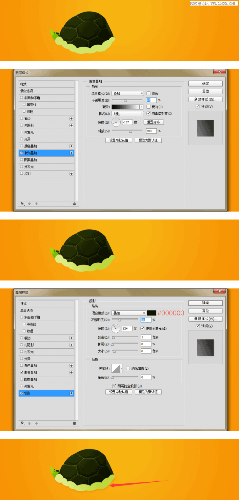
Task: Enable the 仿色 dither checkbox
Action: point(148,93)
